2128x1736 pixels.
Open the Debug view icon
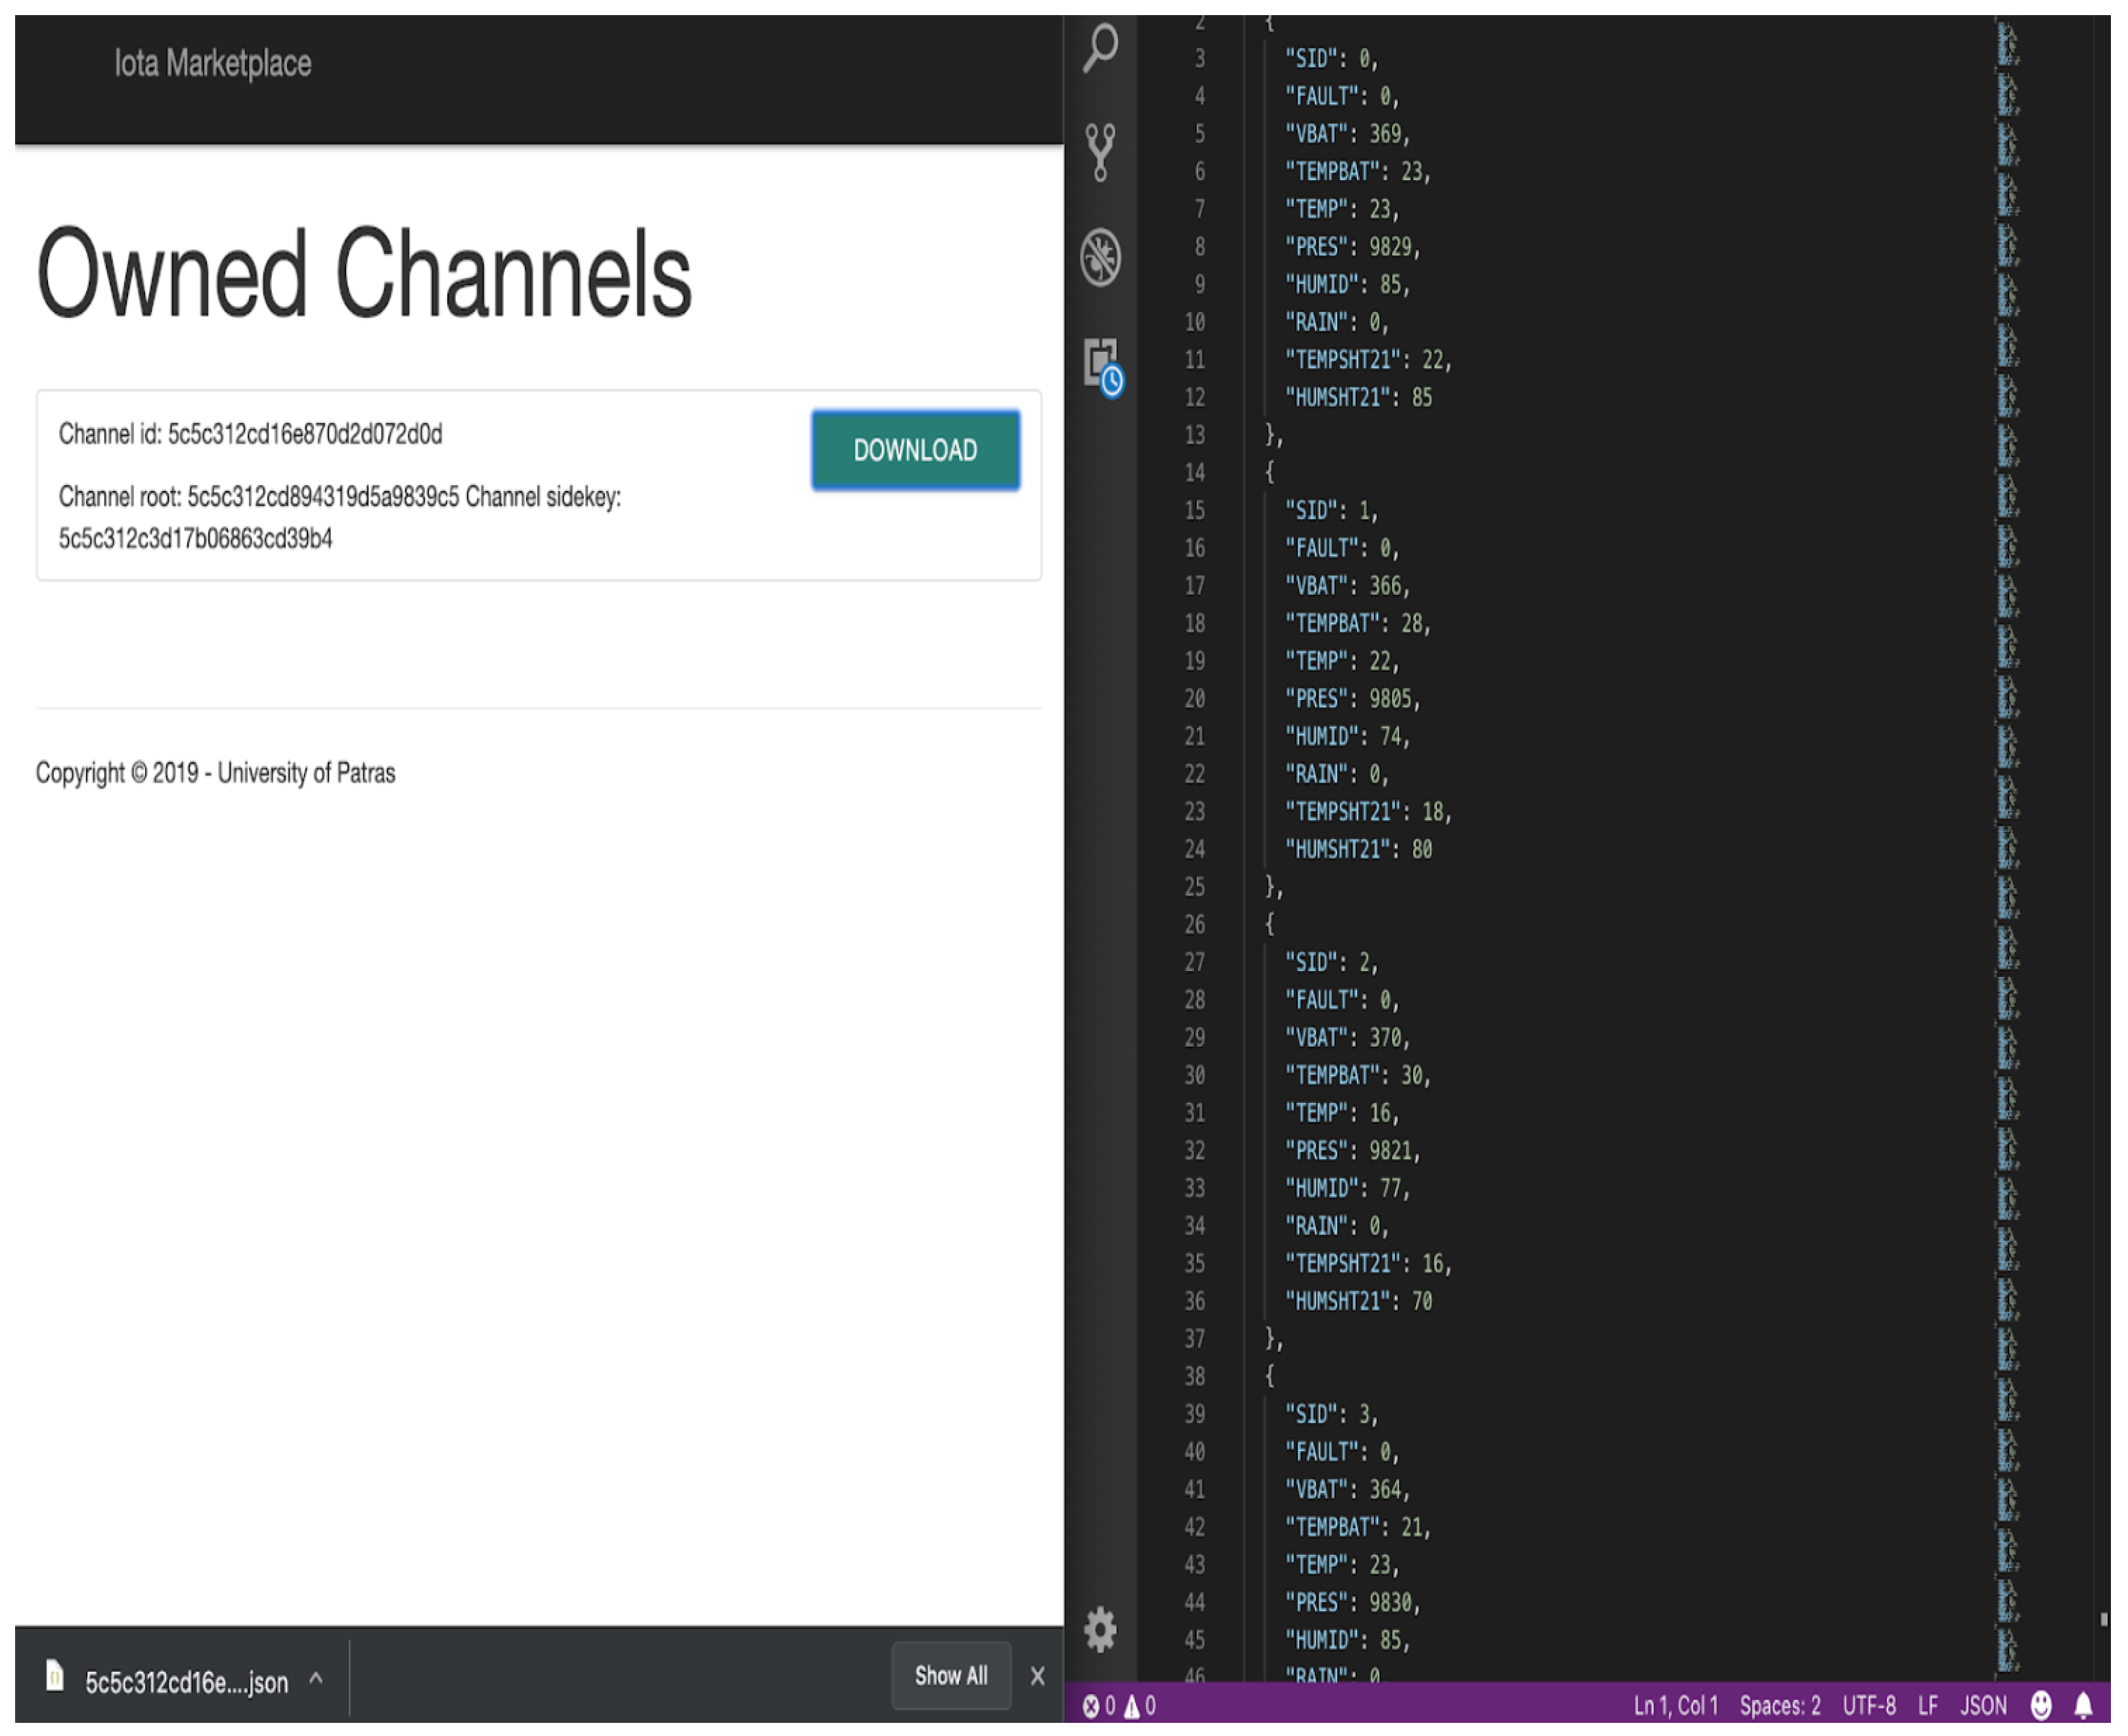[x=1101, y=257]
